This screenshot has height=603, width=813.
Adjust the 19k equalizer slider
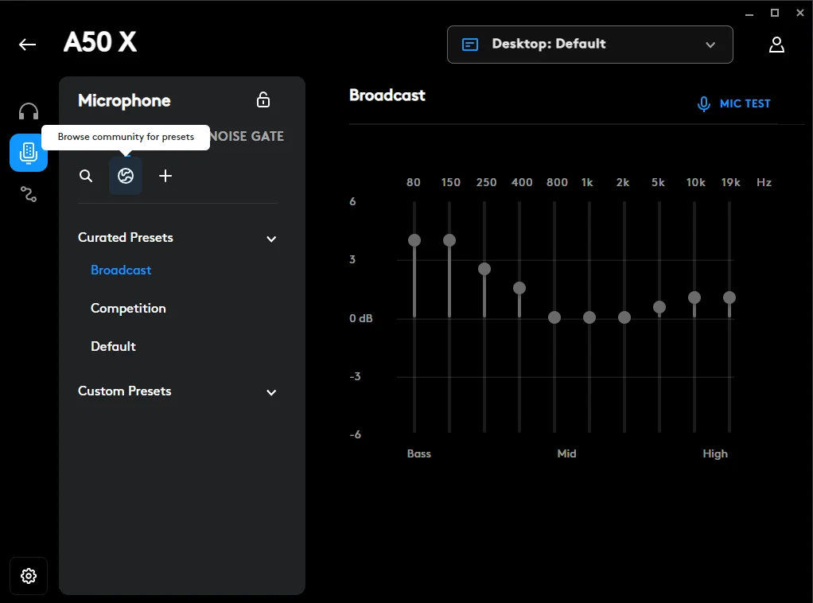(x=729, y=297)
